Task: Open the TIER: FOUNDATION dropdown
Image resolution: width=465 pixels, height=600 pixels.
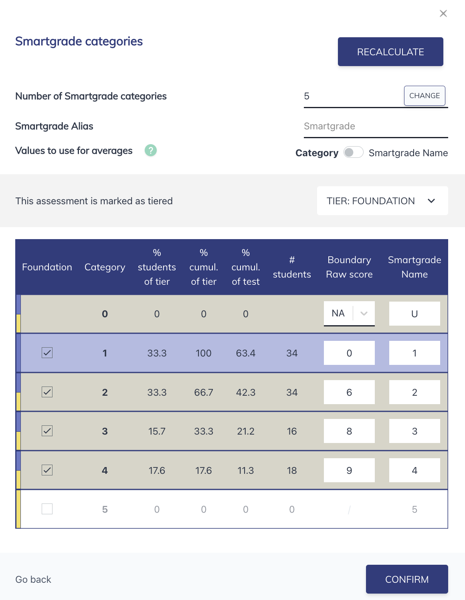Action: click(x=382, y=201)
